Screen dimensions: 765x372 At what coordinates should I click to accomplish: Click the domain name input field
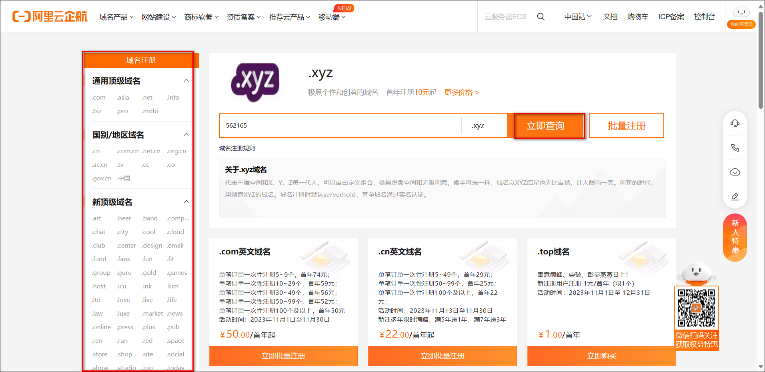[x=340, y=126]
